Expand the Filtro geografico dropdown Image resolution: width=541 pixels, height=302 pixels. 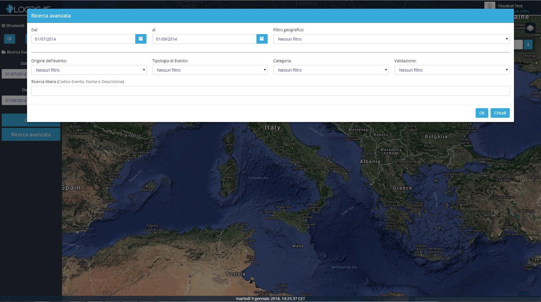(391, 39)
